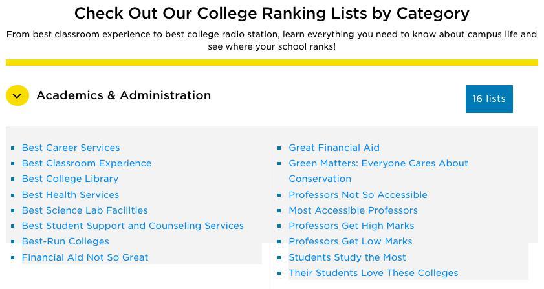
Task: View Best Science Lab Facilities list
Action: tap(85, 210)
